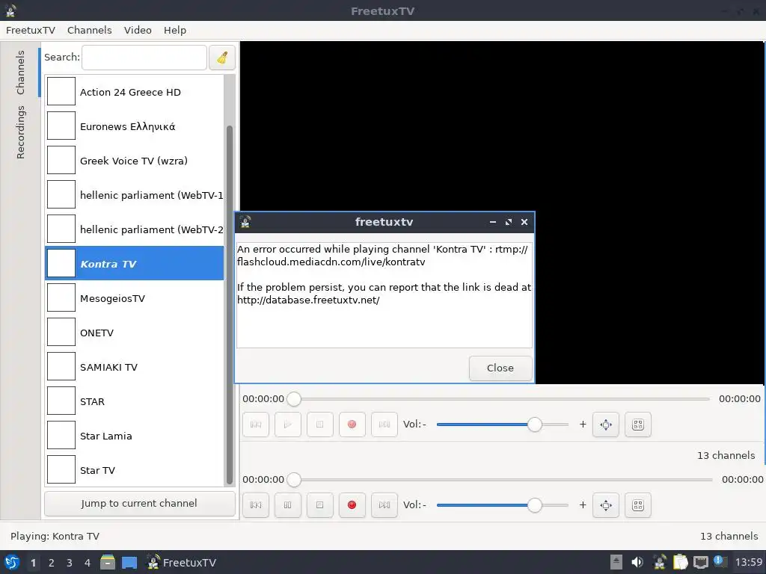Open the file manager taskbar icon
This screenshot has height=574, width=766.
pos(108,562)
